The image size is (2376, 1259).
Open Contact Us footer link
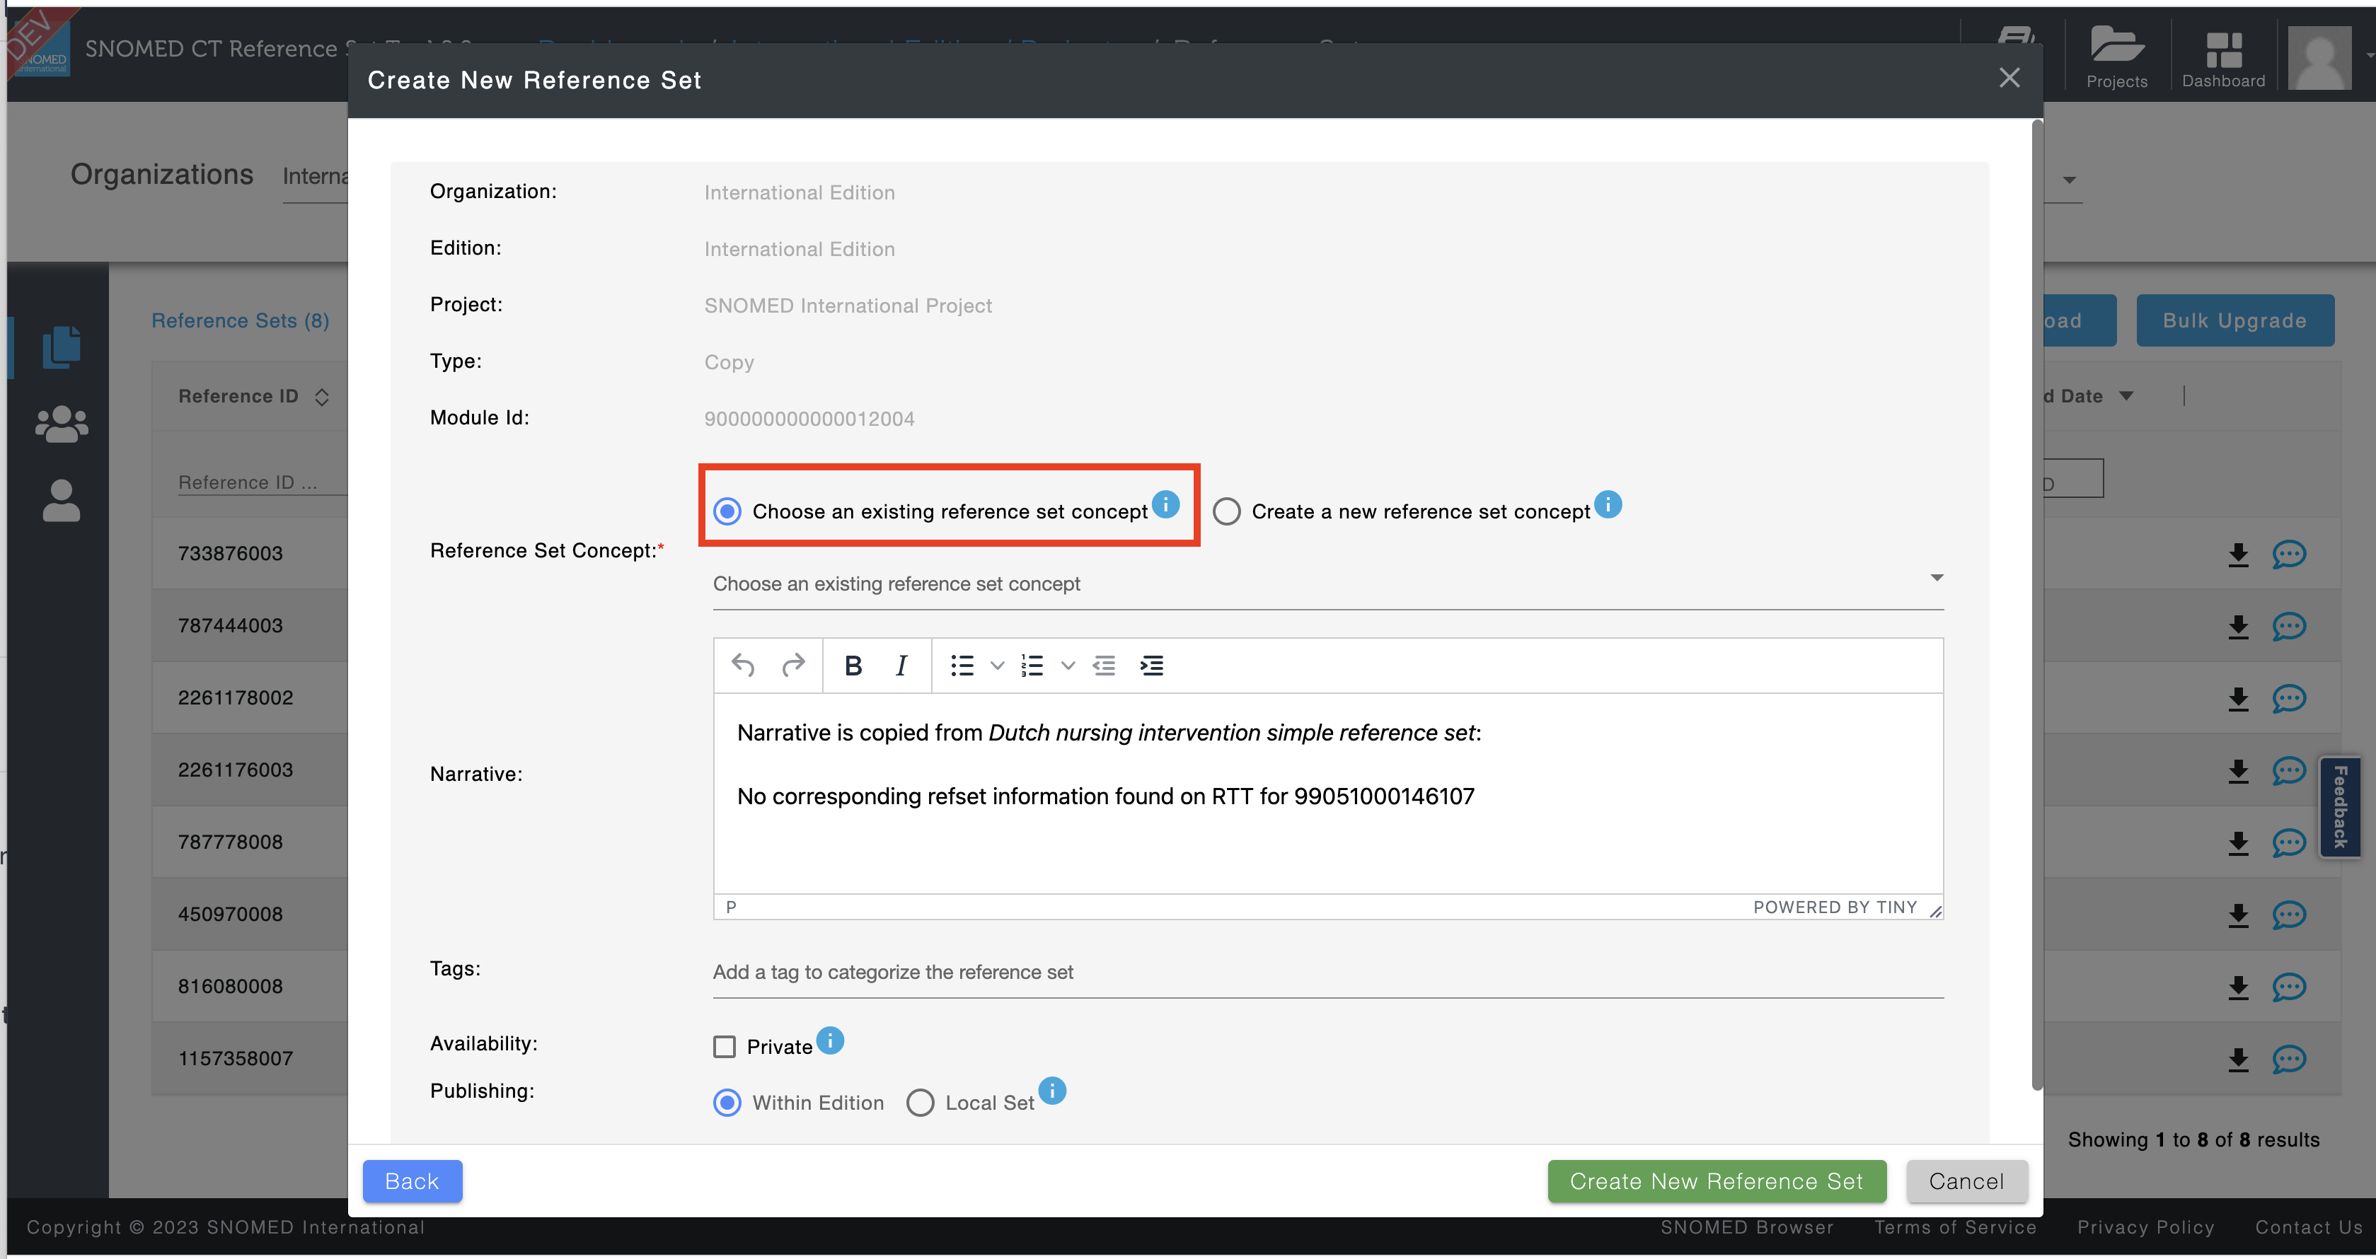click(2309, 1228)
